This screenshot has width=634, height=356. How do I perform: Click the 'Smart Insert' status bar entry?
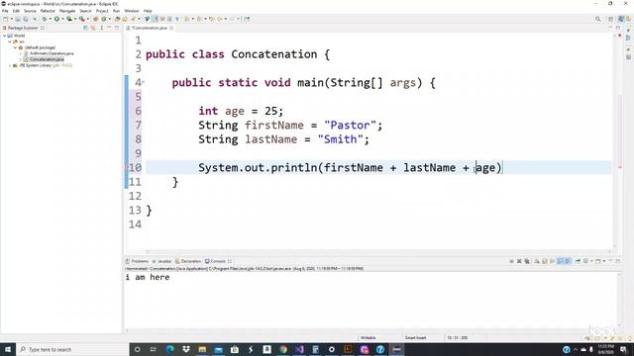[415, 338]
